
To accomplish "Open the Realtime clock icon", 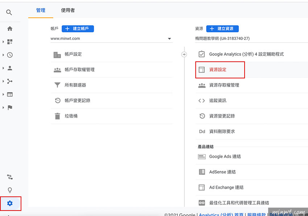I will click(10, 55).
